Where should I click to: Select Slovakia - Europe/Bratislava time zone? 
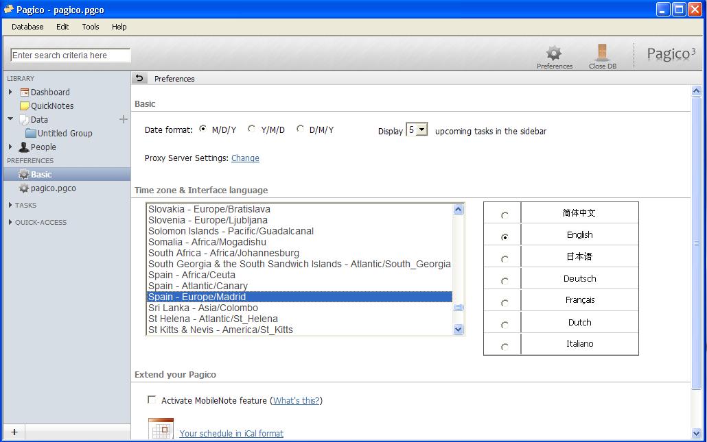[x=300, y=209]
